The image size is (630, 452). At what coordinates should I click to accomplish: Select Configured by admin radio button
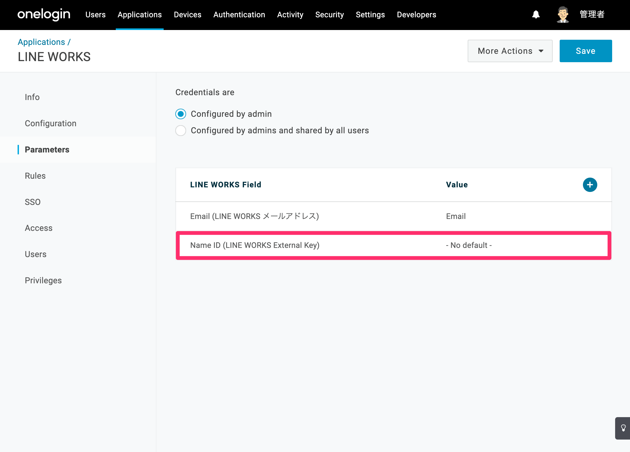(x=180, y=114)
